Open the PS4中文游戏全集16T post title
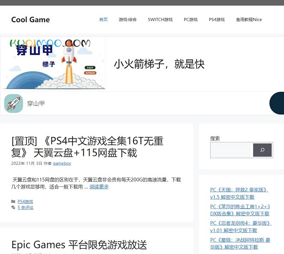Viewport: 284px width, 254px height. tap(87, 147)
